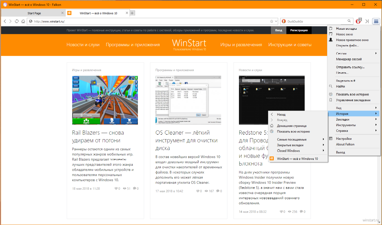Expand the Справка submenu
Screen dimensions: 382x225
point(354,131)
